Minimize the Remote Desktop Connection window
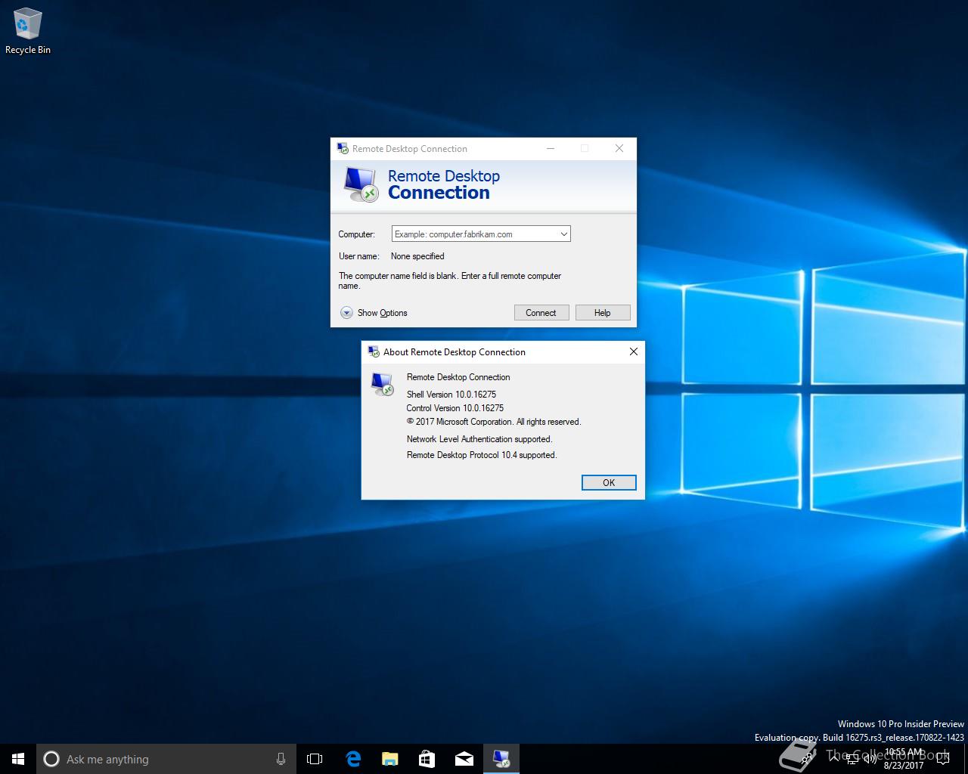The height and width of the screenshot is (774, 968). 551,148
